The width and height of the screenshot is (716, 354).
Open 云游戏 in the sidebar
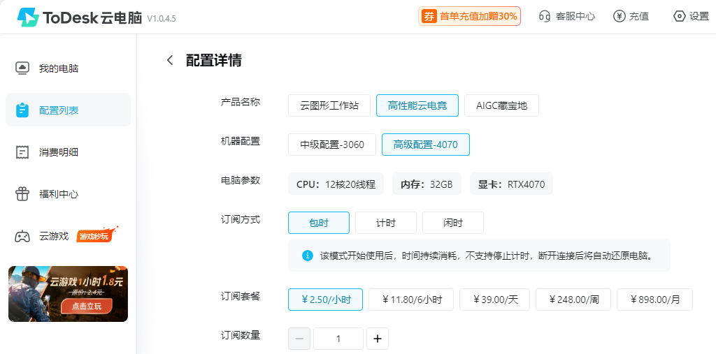point(68,236)
